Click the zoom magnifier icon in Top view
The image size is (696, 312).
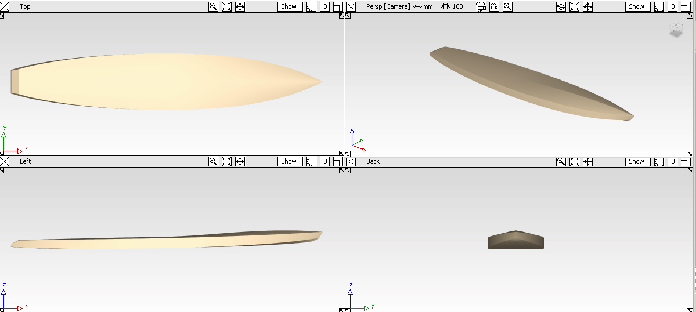click(x=213, y=7)
